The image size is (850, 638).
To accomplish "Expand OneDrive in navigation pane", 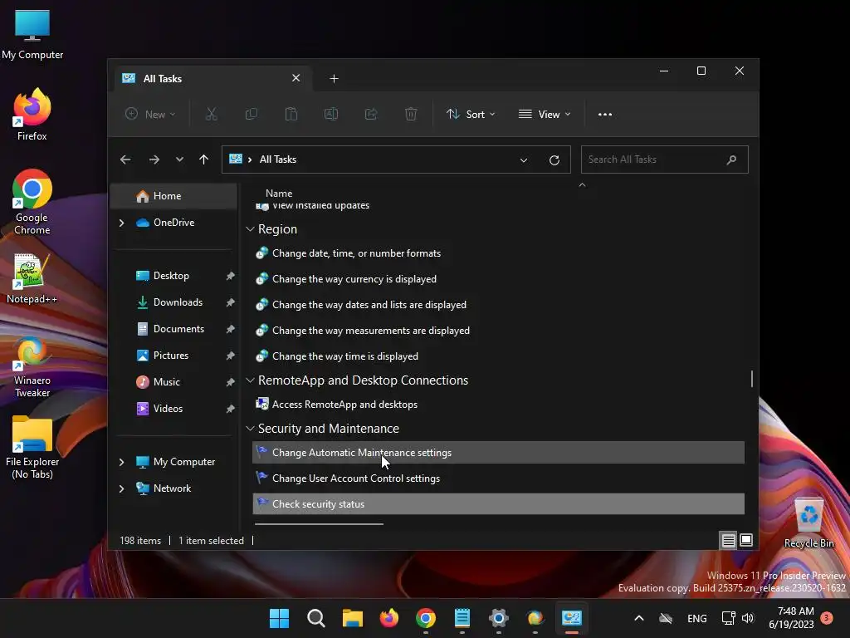I will coord(122,223).
